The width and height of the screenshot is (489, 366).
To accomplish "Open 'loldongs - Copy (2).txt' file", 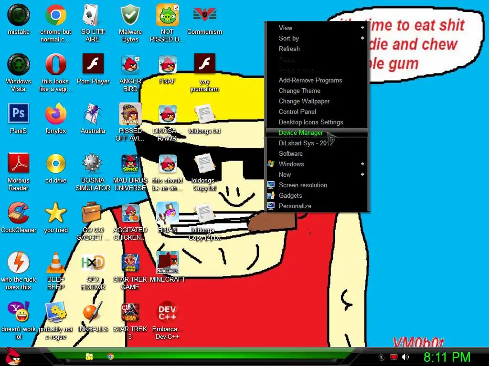I will click(204, 213).
